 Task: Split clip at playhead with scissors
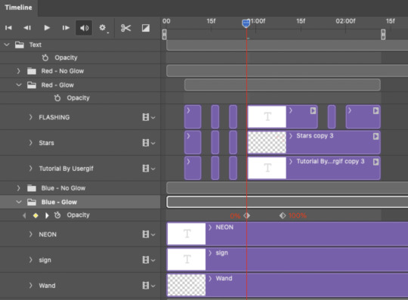coord(125,28)
